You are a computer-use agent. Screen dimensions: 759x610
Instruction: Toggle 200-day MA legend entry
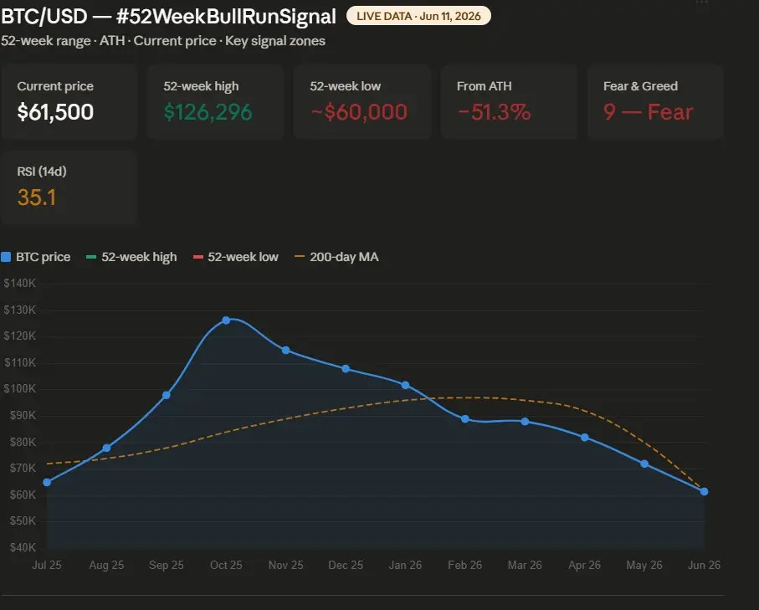point(336,257)
